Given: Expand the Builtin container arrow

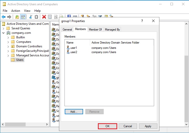Looking at the screenshot, I should [8, 37].
